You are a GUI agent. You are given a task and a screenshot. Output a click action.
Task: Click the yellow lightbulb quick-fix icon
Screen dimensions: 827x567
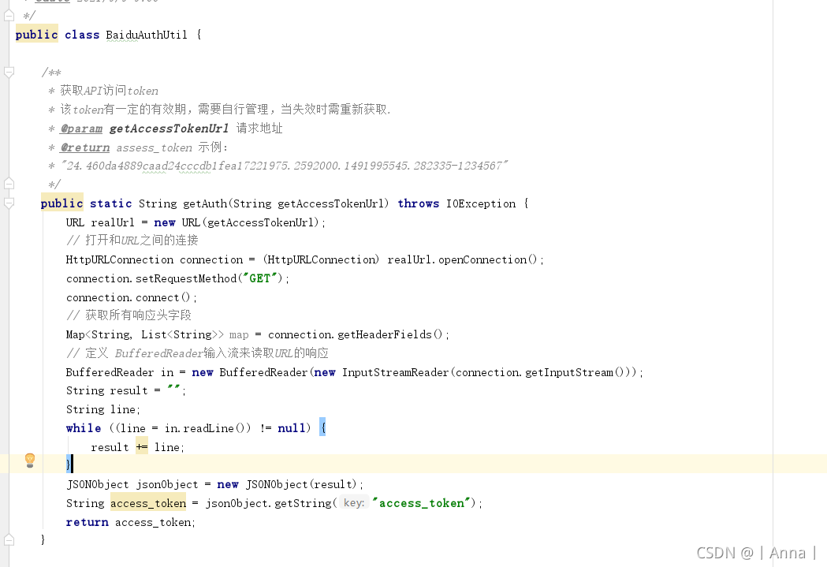tap(30, 461)
